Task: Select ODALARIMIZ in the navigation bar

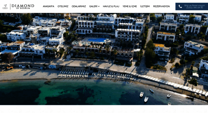Action: (x=79, y=6)
